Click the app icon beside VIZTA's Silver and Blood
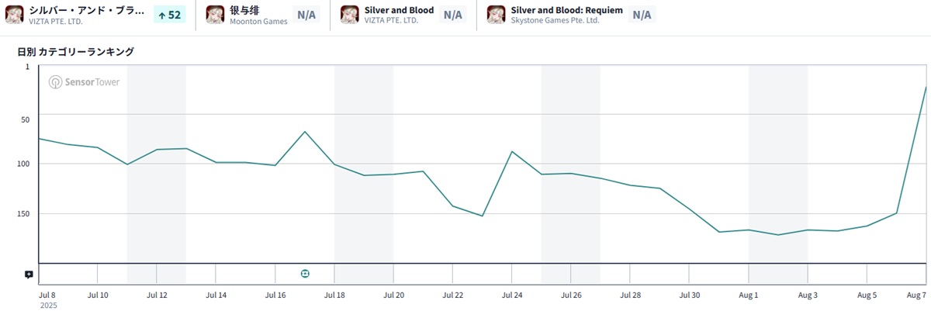This screenshot has width=931, height=311. coord(350,15)
